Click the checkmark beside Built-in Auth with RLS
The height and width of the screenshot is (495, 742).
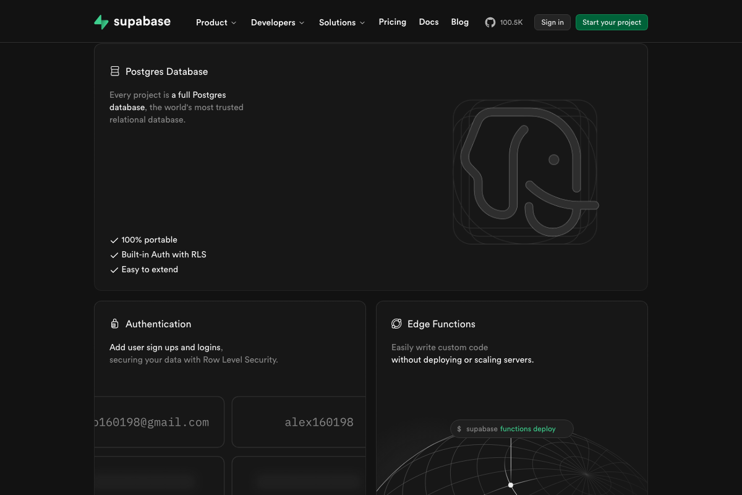tap(114, 255)
